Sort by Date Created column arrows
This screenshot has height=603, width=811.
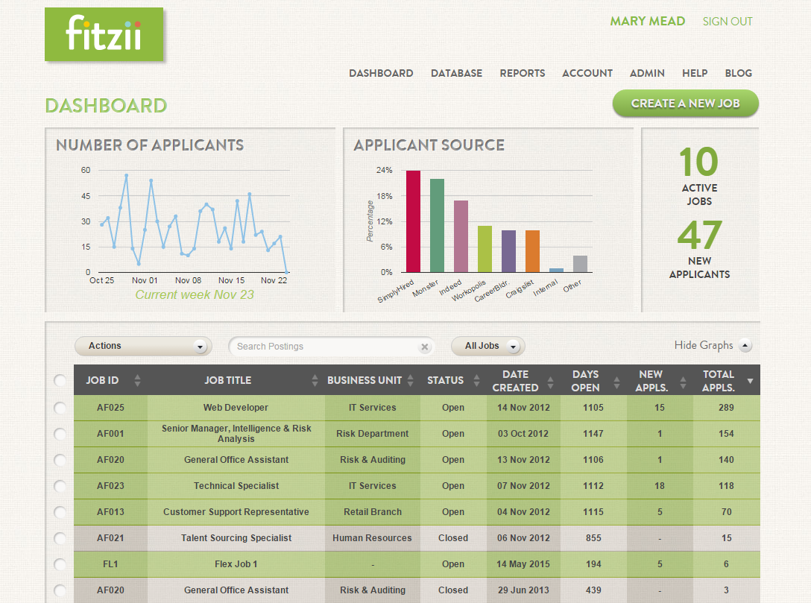(x=550, y=382)
